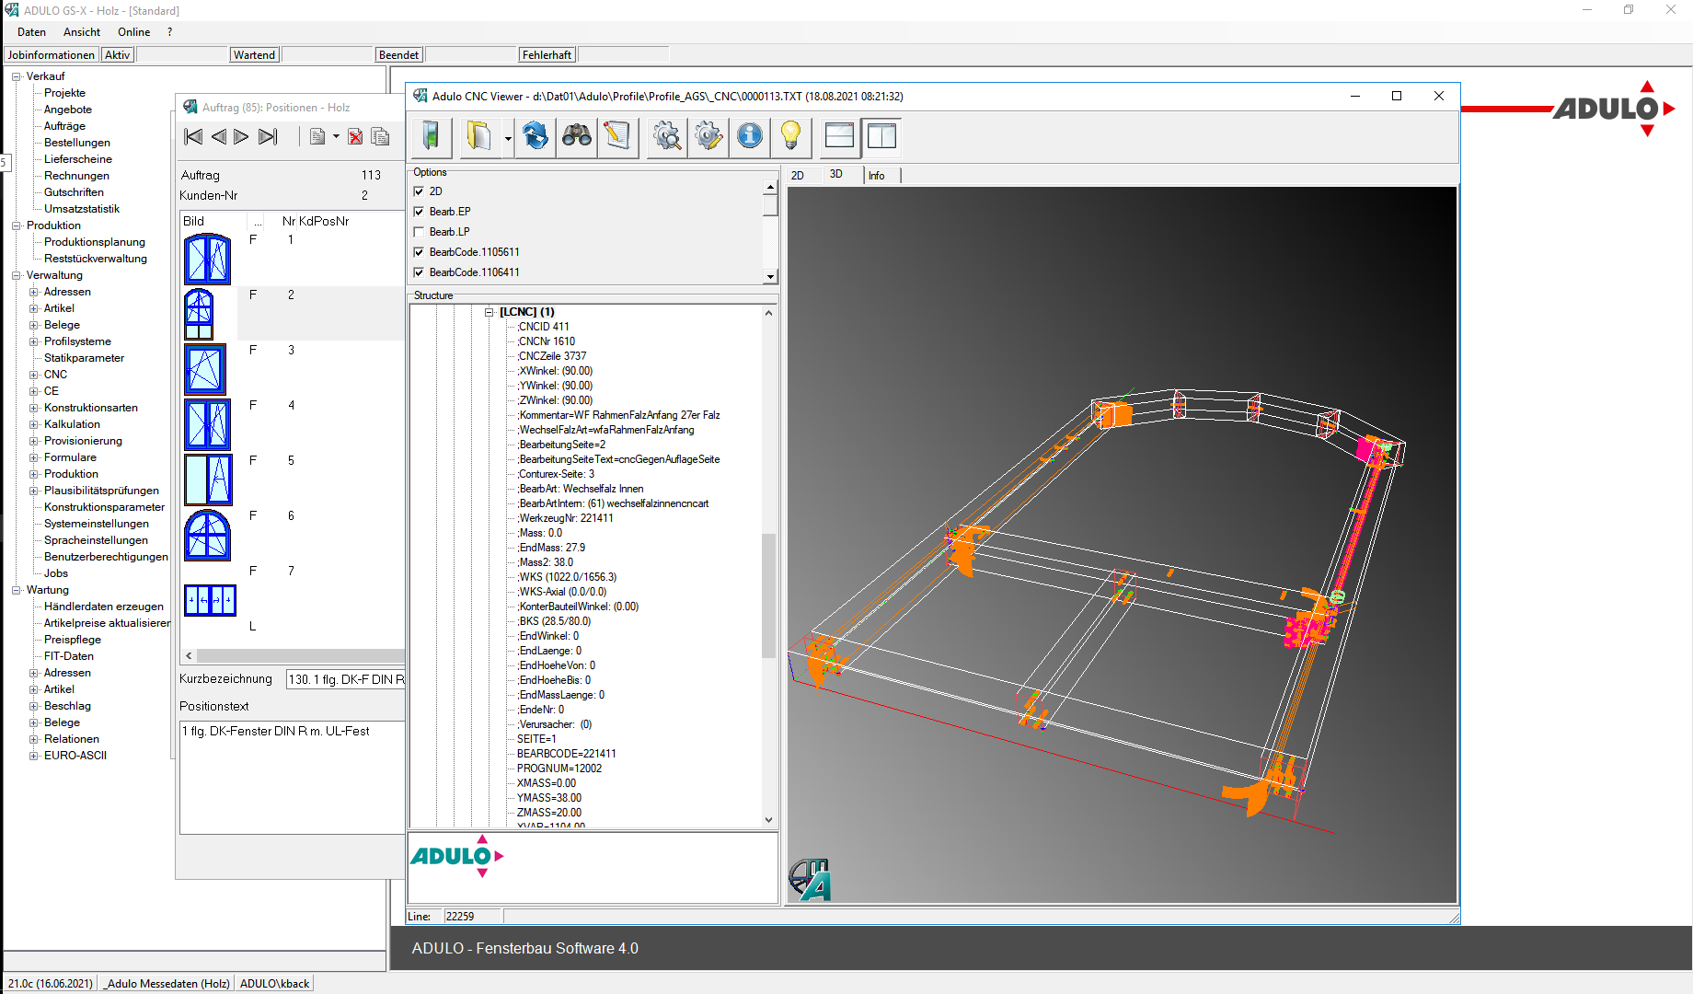This screenshot has width=1693, height=994.
Task: Click the Kurzbezeichnung input field
Action: click(x=345, y=679)
